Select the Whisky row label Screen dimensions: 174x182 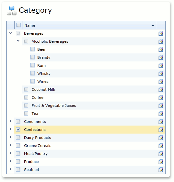click(44, 73)
